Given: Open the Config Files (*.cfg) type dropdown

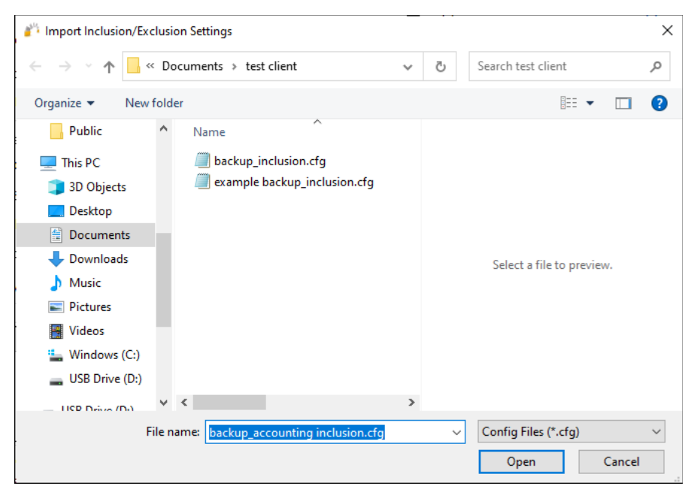Looking at the screenshot, I should click(x=571, y=432).
